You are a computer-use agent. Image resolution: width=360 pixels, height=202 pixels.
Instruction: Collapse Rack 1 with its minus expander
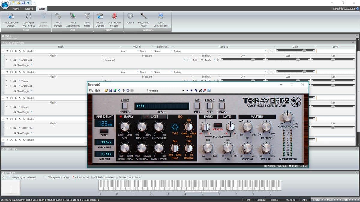pos(3,51)
